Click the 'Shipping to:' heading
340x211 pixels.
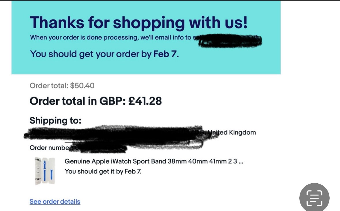(x=55, y=120)
